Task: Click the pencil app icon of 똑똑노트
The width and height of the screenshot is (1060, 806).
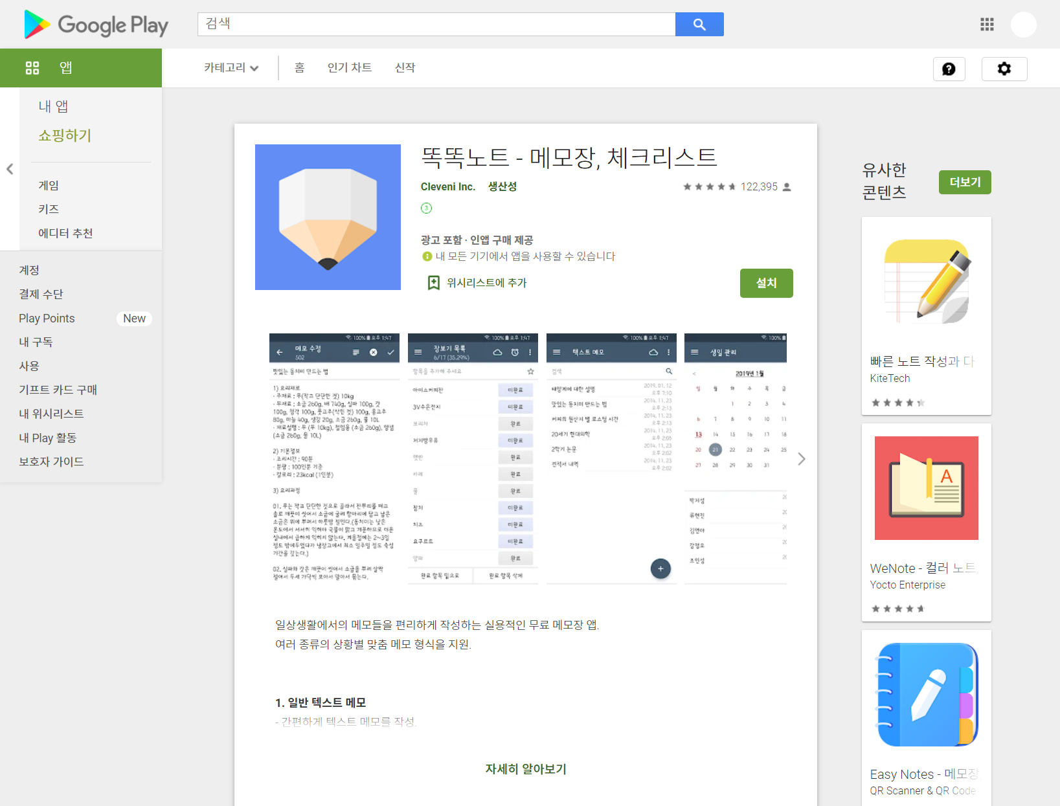Action: coord(328,217)
